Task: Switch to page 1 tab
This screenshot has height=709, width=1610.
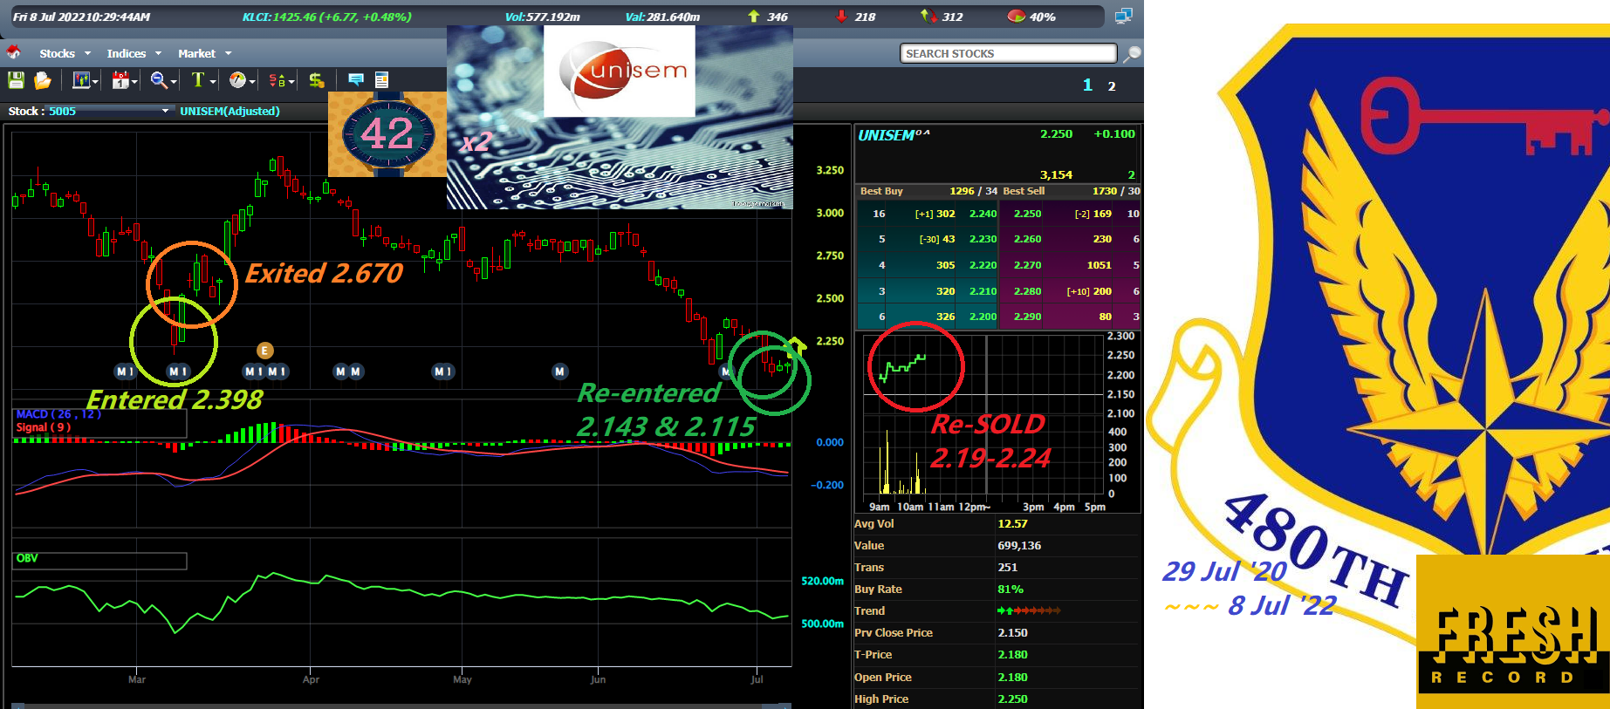Action: [x=1087, y=85]
